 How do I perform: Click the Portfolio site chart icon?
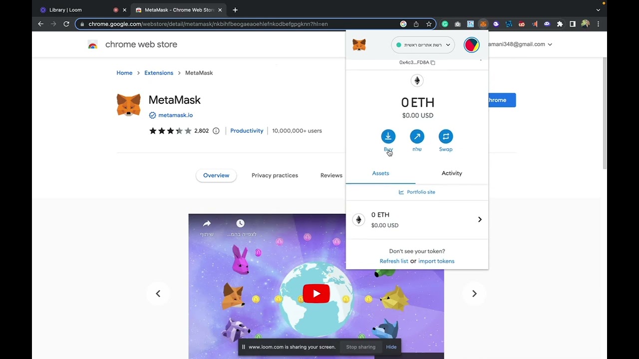click(x=401, y=192)
